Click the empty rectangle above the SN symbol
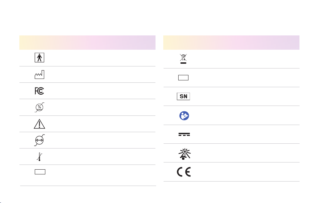The height and width of the screenshot is (203, 319). tap(183, 78)
